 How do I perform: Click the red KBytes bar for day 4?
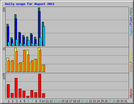20,93
